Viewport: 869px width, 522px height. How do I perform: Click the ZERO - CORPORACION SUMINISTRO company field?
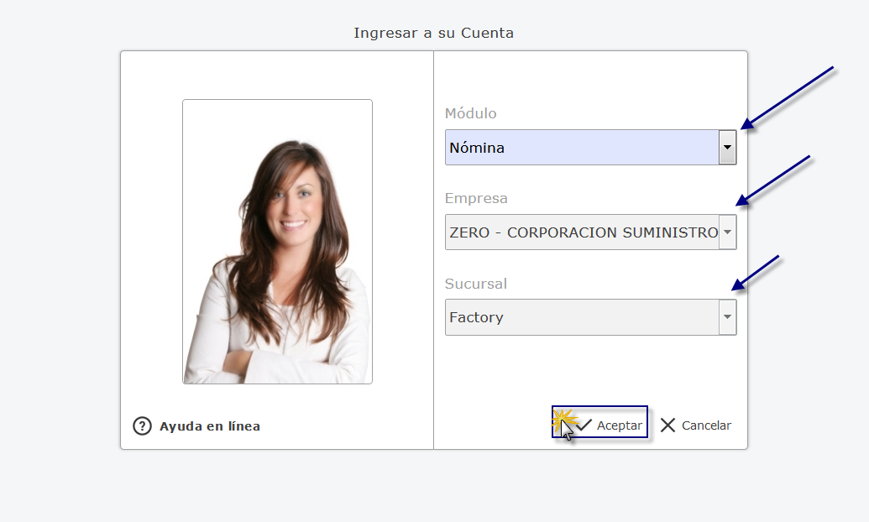(x=581, y=232)
